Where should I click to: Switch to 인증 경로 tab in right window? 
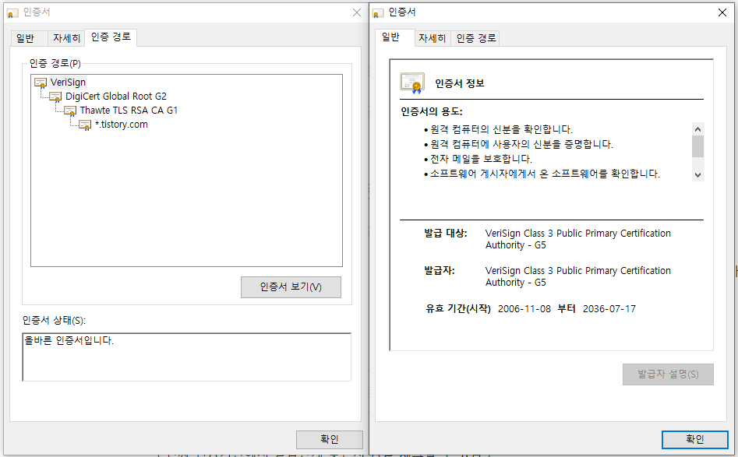click(476, 38)
